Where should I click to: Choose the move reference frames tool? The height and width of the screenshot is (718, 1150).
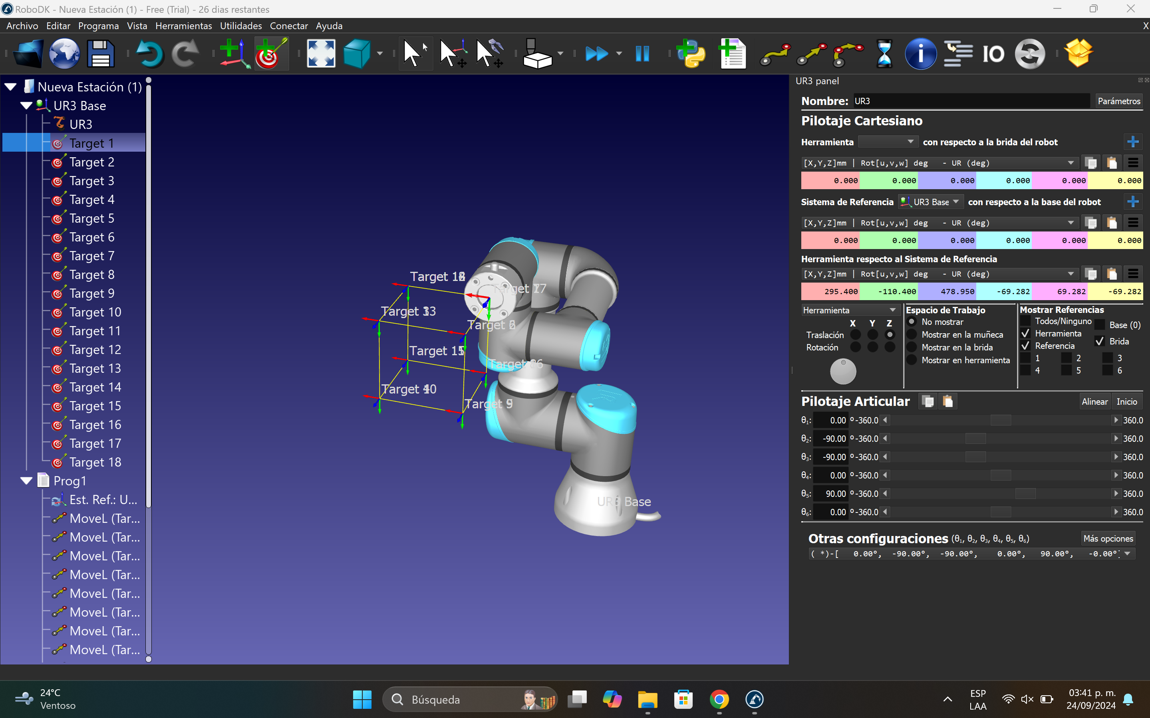click(453, 53)
